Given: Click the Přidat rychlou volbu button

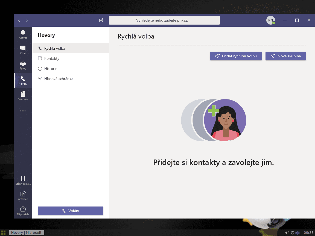Looking at the screenshot, I should pos(236,56).
